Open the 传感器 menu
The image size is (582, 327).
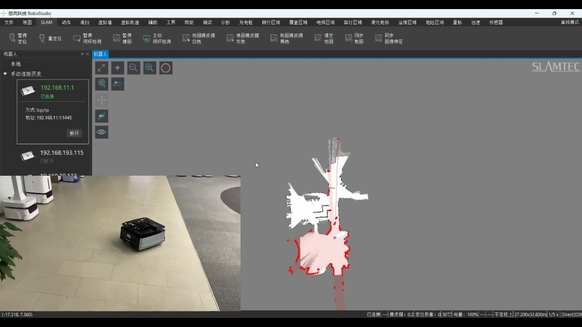pyautogui.click(x=496, y=22)
